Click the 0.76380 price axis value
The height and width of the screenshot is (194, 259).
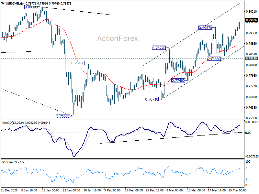click(x=252, y=107)
